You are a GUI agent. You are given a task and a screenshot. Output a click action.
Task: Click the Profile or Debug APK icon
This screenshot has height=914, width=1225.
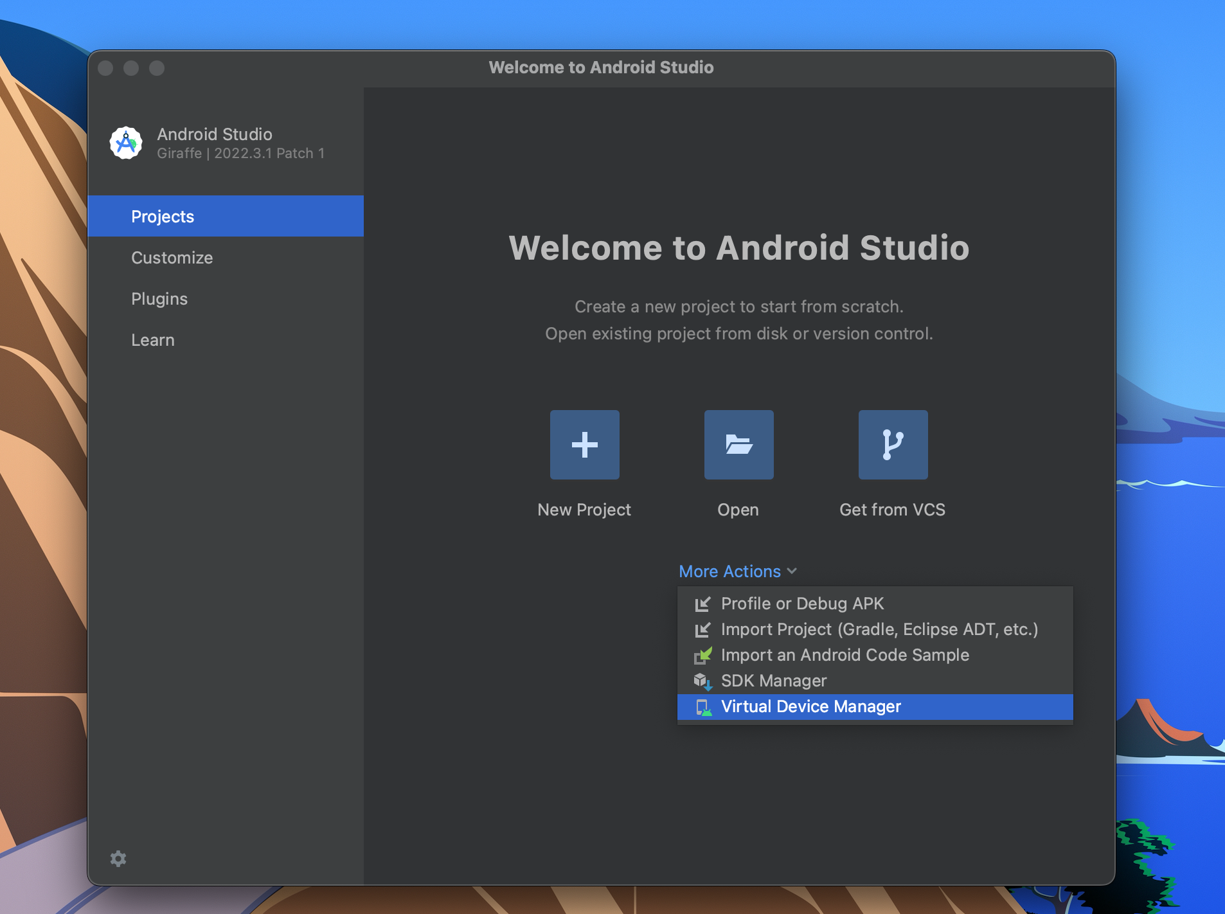click(702, 604)
